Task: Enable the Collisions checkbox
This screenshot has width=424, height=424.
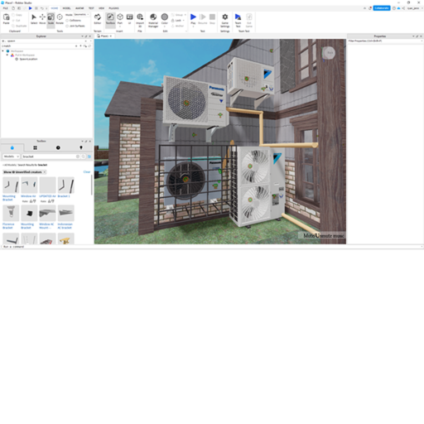Action: [67, 21]
